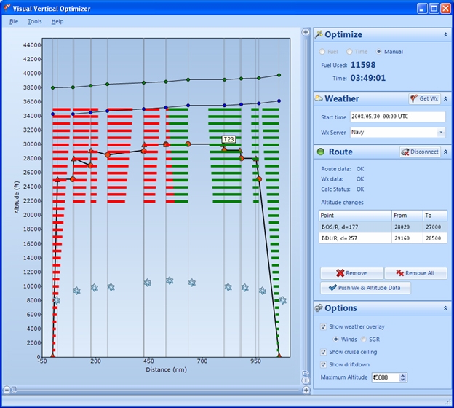Select the Manual optimization radio button
Viewport: 454px width, 408px height.
click(x=378, y=52)
